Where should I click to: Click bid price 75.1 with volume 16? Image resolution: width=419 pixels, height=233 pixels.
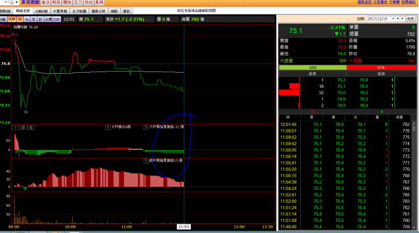[341, 86]
